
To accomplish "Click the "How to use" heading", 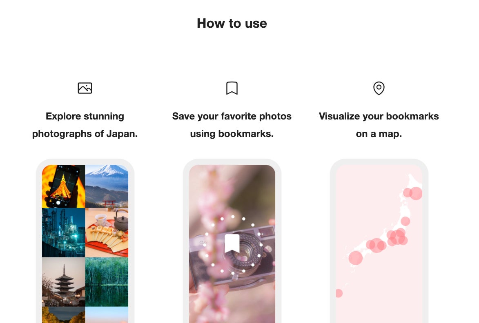I will pos(232,23).
